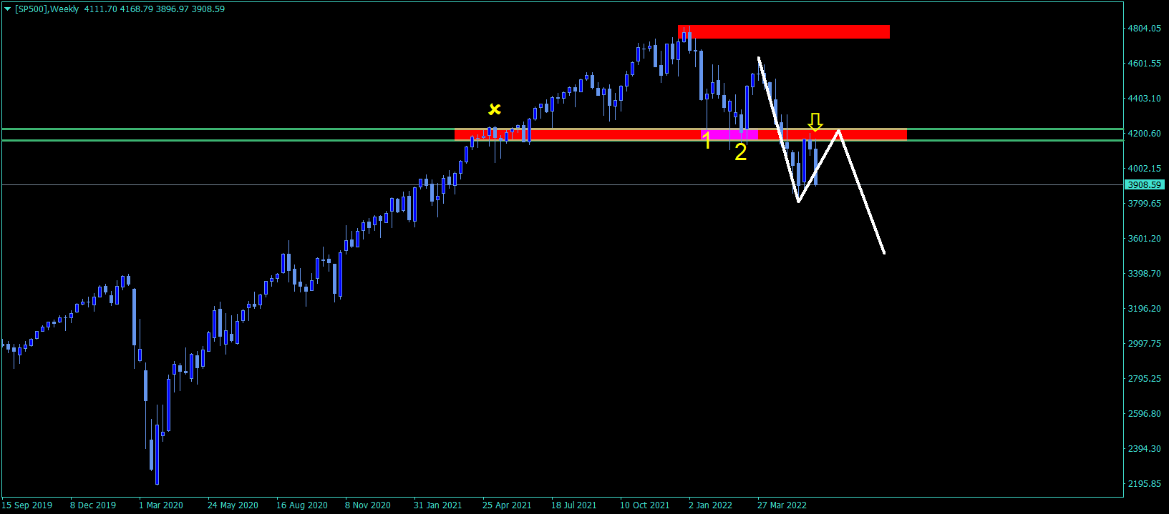
Task: Click the 1 Mar 2020 date label
Action: click(x=161, y=505)
